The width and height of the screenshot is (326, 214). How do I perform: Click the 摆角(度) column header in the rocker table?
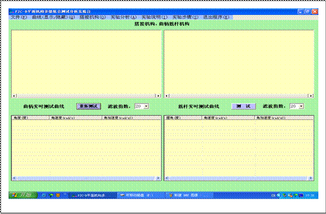183,118
